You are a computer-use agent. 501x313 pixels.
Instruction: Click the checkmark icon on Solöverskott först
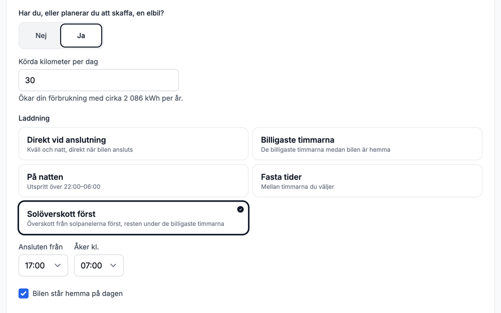tap(240, 209)
